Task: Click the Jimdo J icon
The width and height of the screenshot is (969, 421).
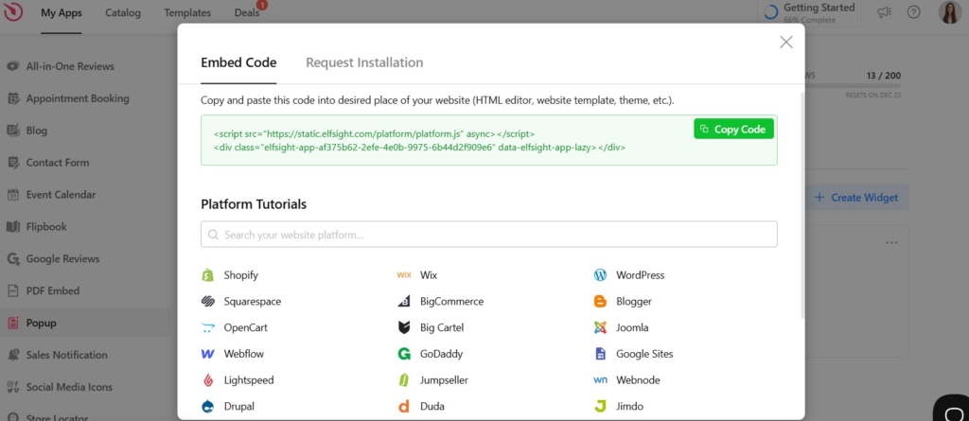Action: tap(600, 406)
